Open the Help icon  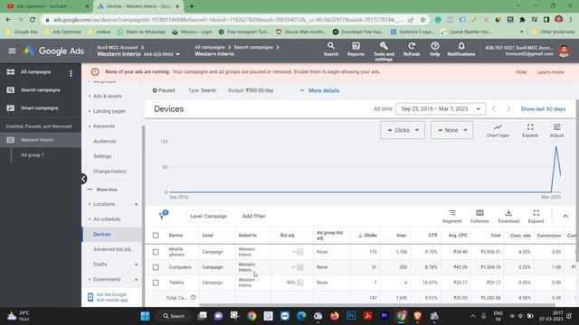pyautogui.click(x=434, y=50)
